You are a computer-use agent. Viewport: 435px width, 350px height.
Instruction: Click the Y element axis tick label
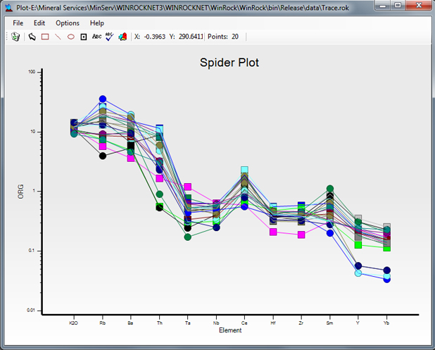point(358,323)
